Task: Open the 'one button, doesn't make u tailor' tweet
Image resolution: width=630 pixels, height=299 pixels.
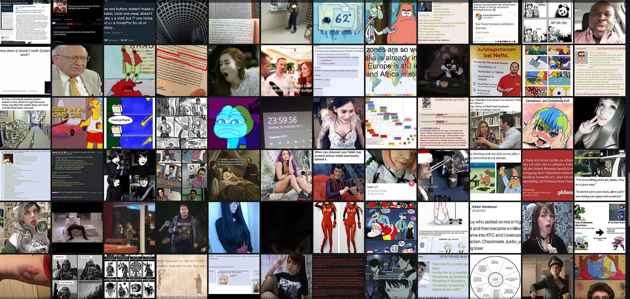Action: tap(130, 22)
